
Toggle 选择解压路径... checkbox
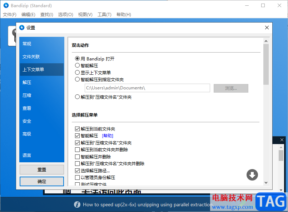[x=77, y=171]
